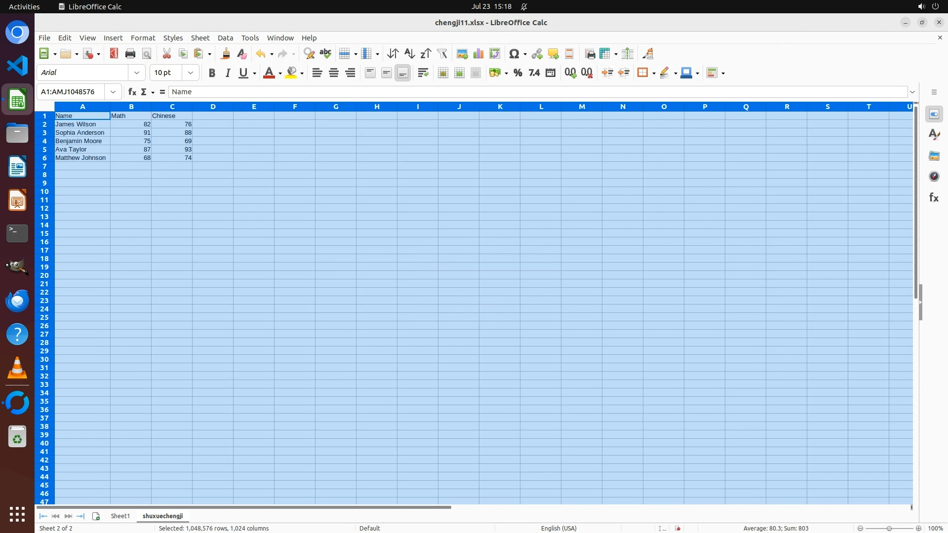Open the AutoFilter tool
The image size is (948, 533).
tap(442, 54)
